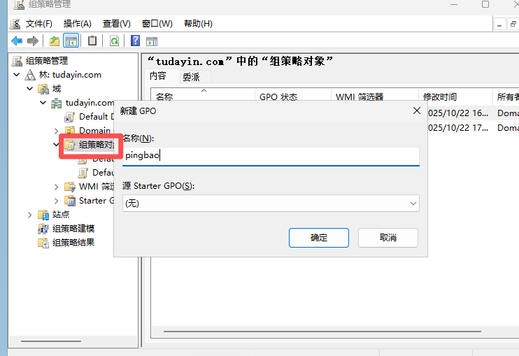Click the 名称 input field containing pingbao

click(x=271, y=155)
